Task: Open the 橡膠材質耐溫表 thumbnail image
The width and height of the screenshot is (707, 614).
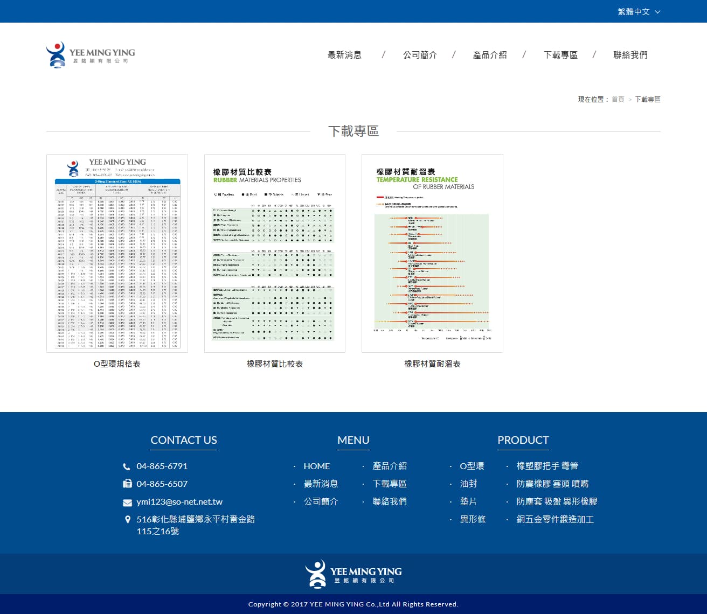Action: coord(432,253)
